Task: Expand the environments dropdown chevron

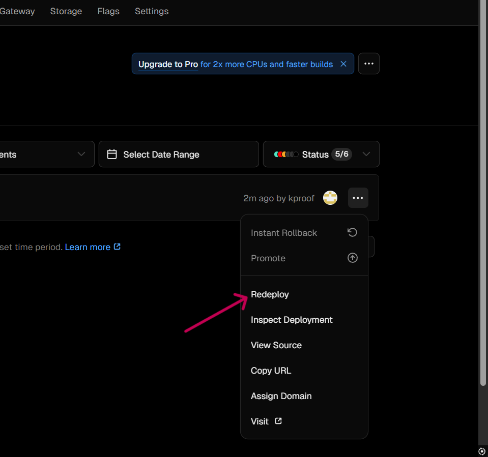Action: click(x=81, y=155)
